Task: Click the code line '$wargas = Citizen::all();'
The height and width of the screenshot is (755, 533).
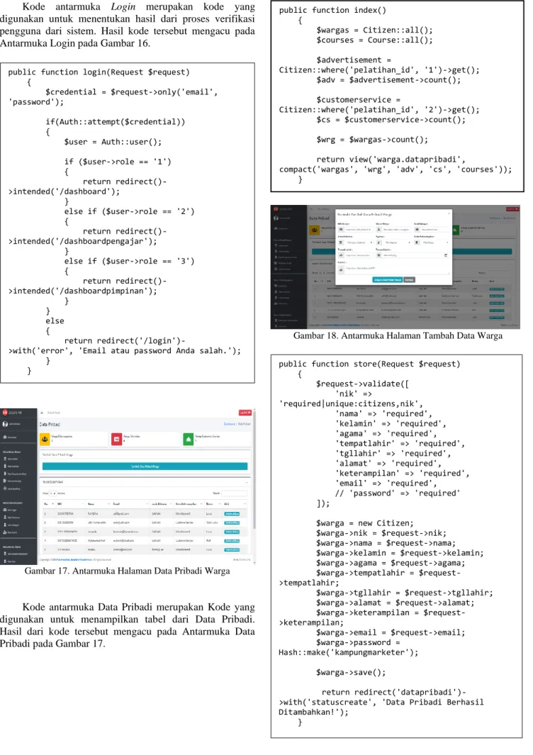Action: pos(374,30)
